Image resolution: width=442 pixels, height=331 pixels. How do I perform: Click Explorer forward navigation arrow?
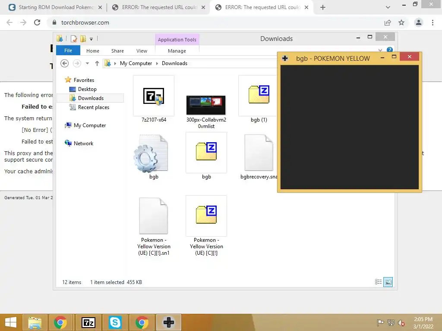tap(77, 63)
